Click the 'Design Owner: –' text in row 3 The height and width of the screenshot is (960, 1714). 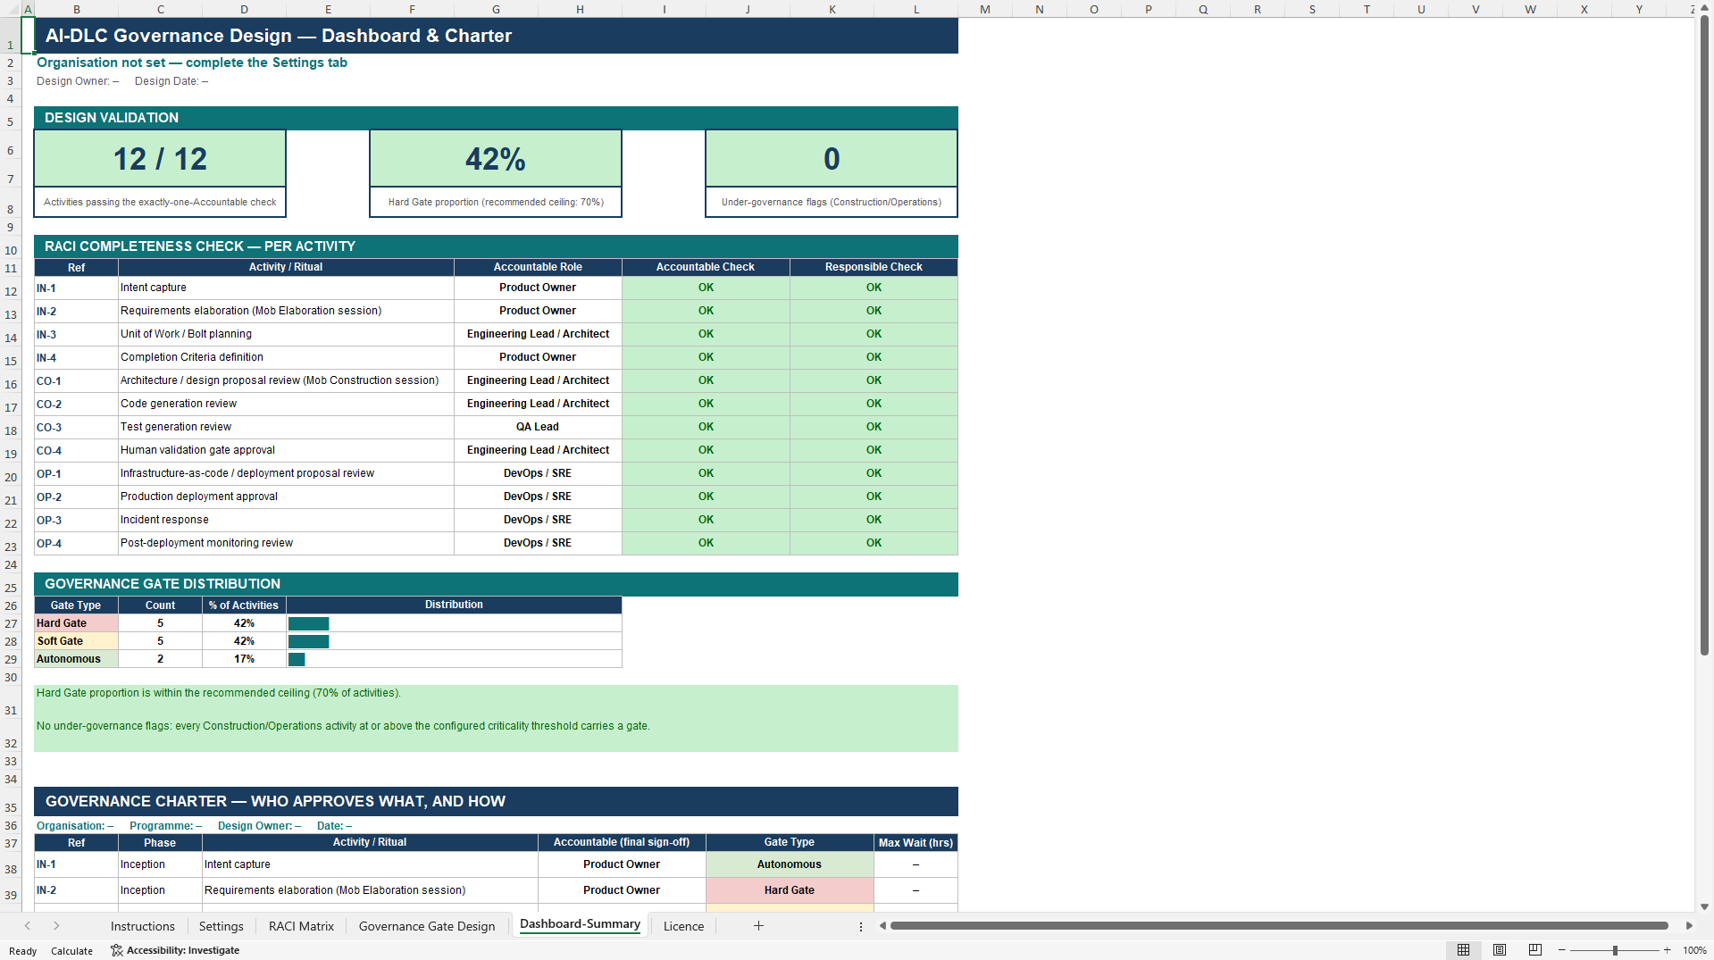78,81
